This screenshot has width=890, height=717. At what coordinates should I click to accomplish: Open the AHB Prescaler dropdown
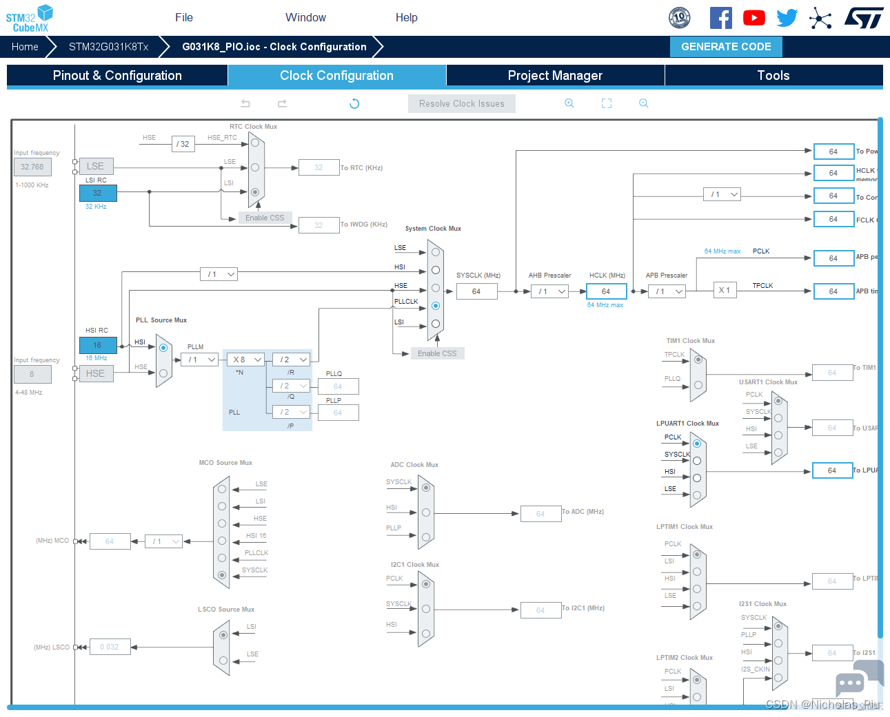(550, 291)
